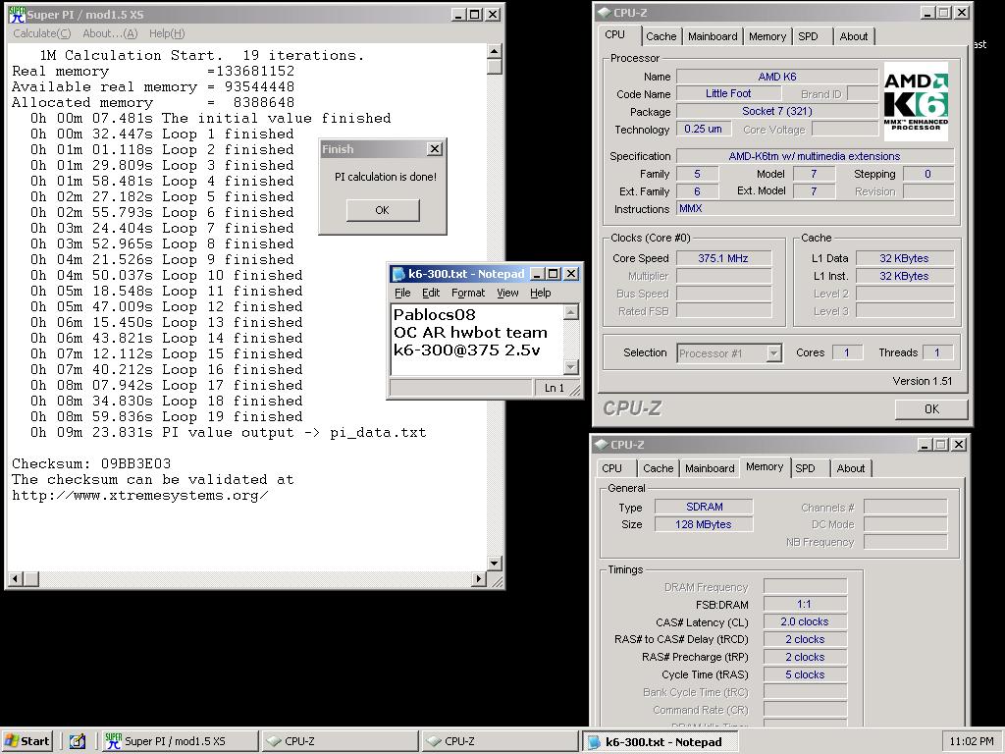Click FSB:DRAM '1:1' value
The image size is (1005, 754).
pos(805,604)
